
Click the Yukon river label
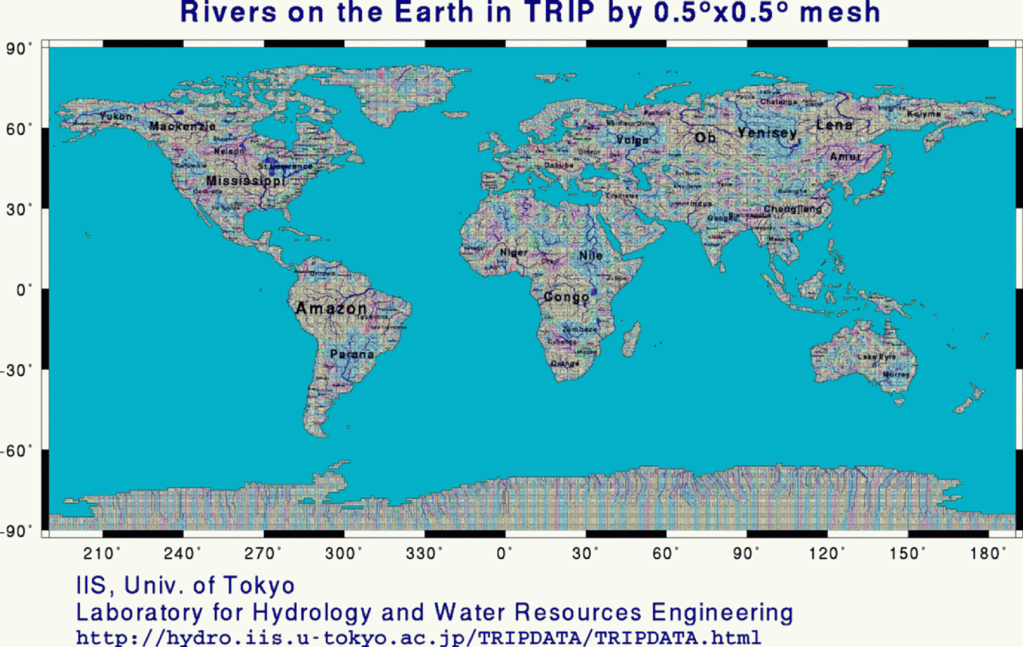[x=116, y=117]
